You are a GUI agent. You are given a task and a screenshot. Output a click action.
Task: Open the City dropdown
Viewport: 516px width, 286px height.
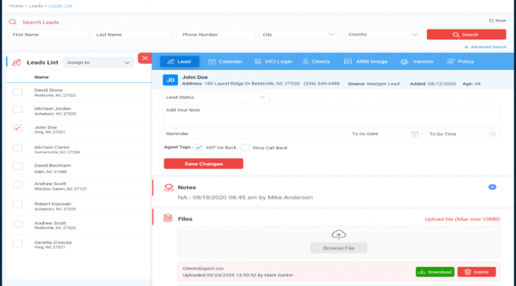click(x=299, y=35)
